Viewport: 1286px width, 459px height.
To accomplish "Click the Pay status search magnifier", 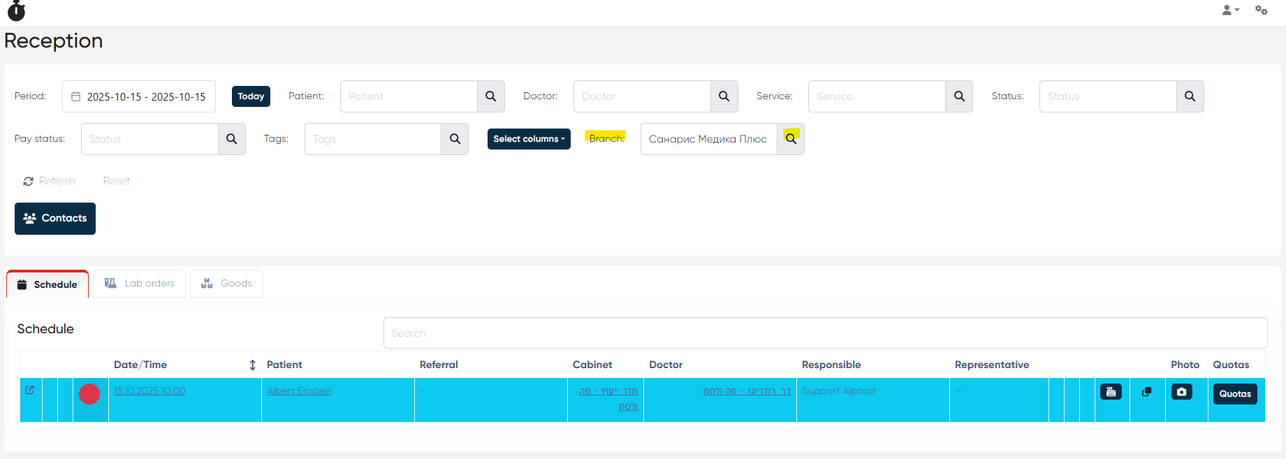I will (231, 139).
